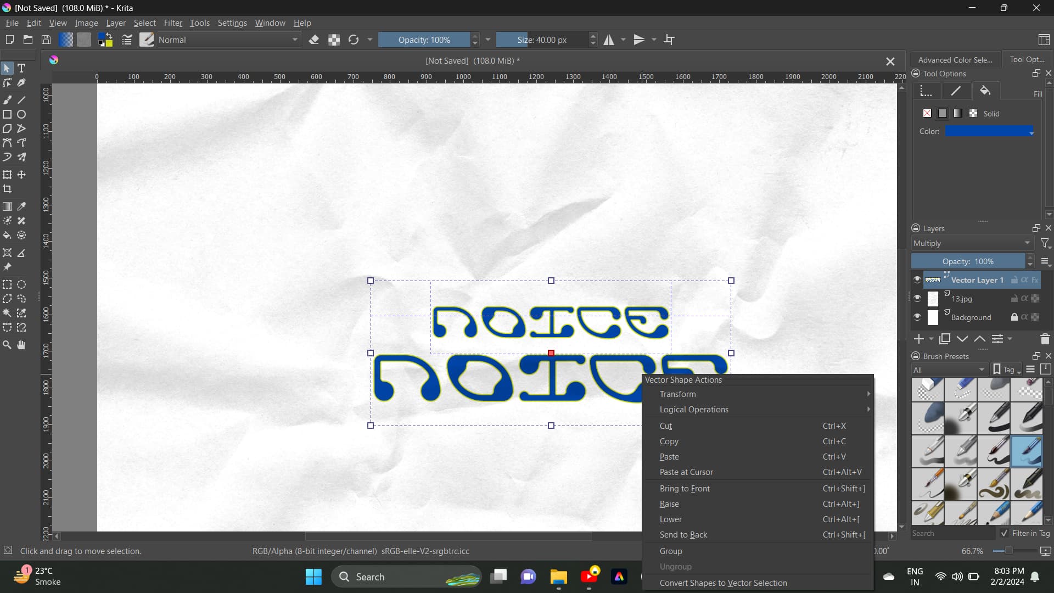This screenshot has height=593, width=1054.
Task: Open File Explorer from the taskbar
Action: click(x=558, y=577)
